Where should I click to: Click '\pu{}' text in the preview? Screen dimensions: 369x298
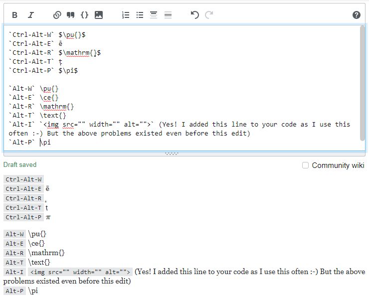[37, 234]
